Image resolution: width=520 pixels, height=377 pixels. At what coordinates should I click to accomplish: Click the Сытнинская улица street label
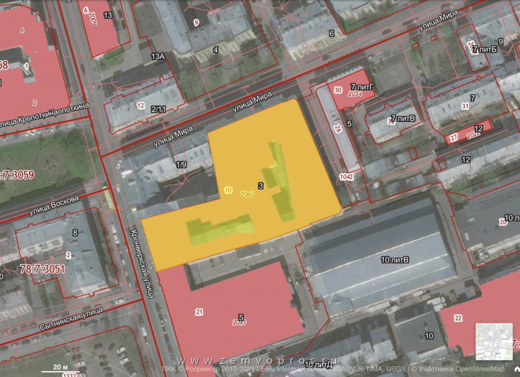[x=71, y=319]
